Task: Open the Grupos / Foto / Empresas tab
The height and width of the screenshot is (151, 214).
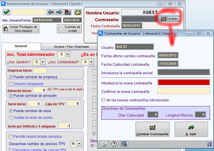Action: pos(71,47)
